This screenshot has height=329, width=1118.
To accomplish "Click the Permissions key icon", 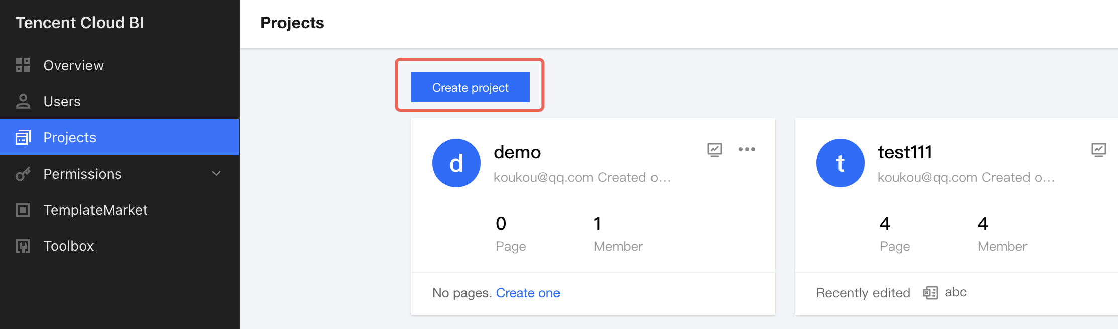I will [x=23, y=174].
